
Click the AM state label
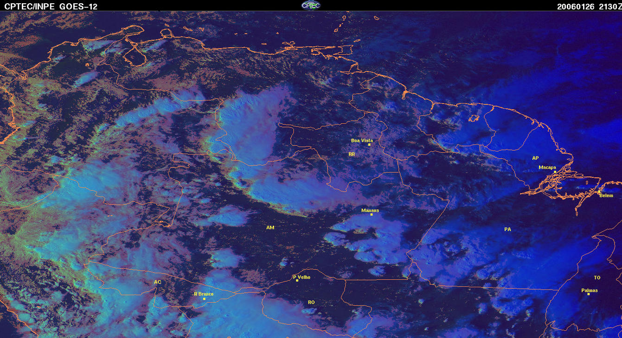click(x=270, y=228)
